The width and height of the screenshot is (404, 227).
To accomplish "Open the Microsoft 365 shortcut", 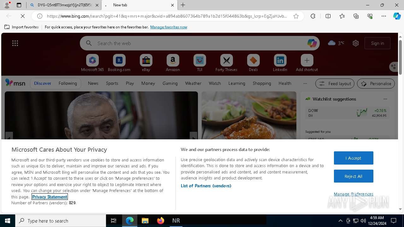I will 92,63.
